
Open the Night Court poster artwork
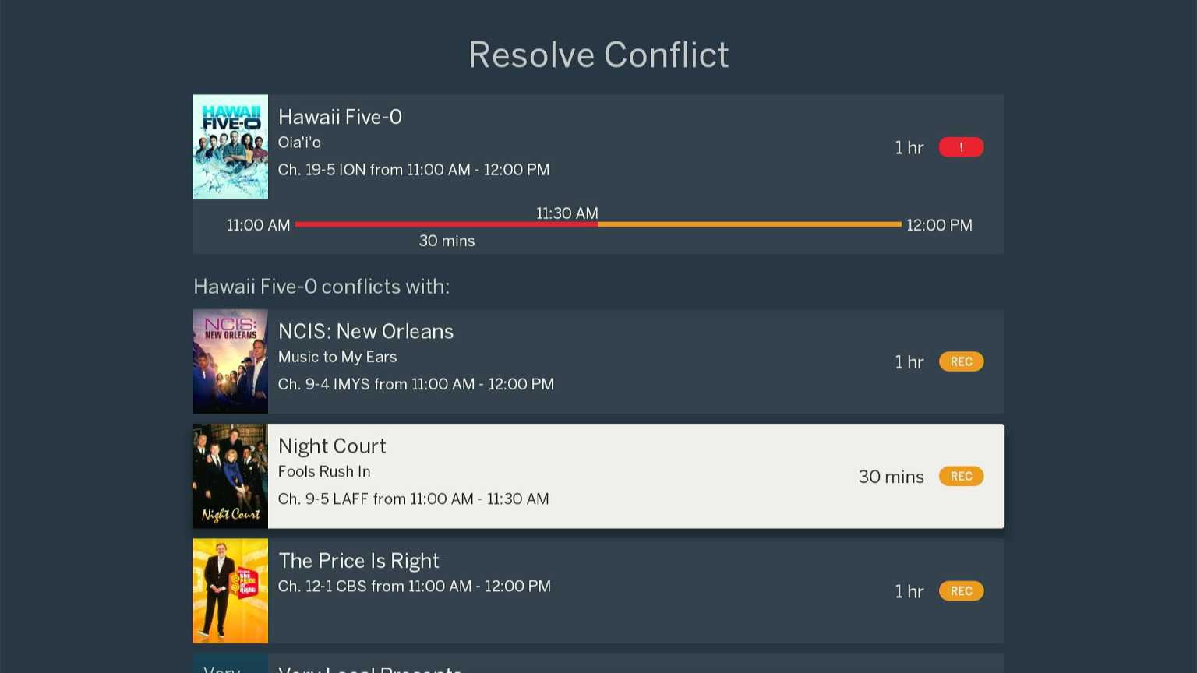230,475
